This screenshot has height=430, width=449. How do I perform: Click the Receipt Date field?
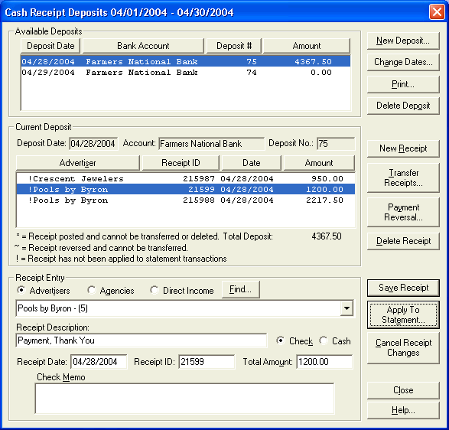pos(99,362)
